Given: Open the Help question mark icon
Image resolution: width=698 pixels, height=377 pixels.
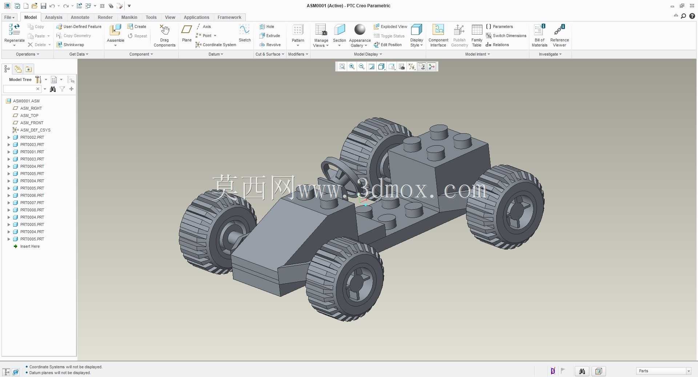Looking at the screenshot, I should (692, 16).
